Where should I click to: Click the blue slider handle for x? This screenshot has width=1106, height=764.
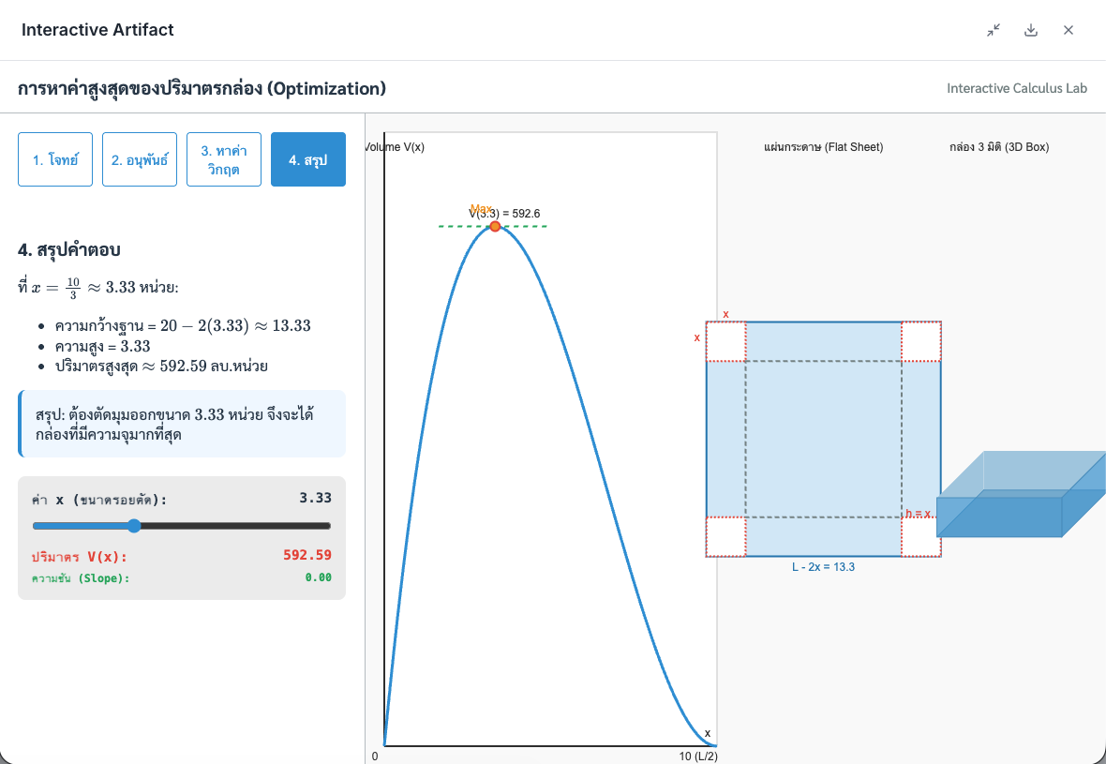[133, 526]
